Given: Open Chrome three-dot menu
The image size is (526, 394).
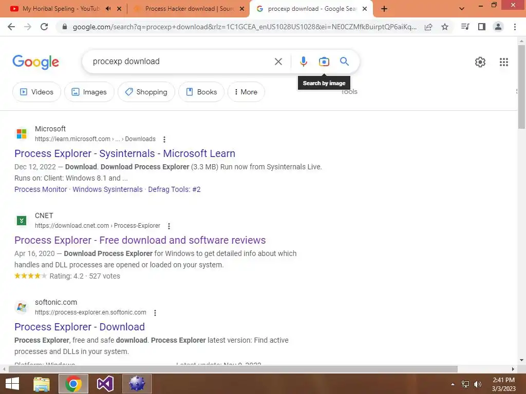Looking at the screenshot, I should (x=515, y=27).
